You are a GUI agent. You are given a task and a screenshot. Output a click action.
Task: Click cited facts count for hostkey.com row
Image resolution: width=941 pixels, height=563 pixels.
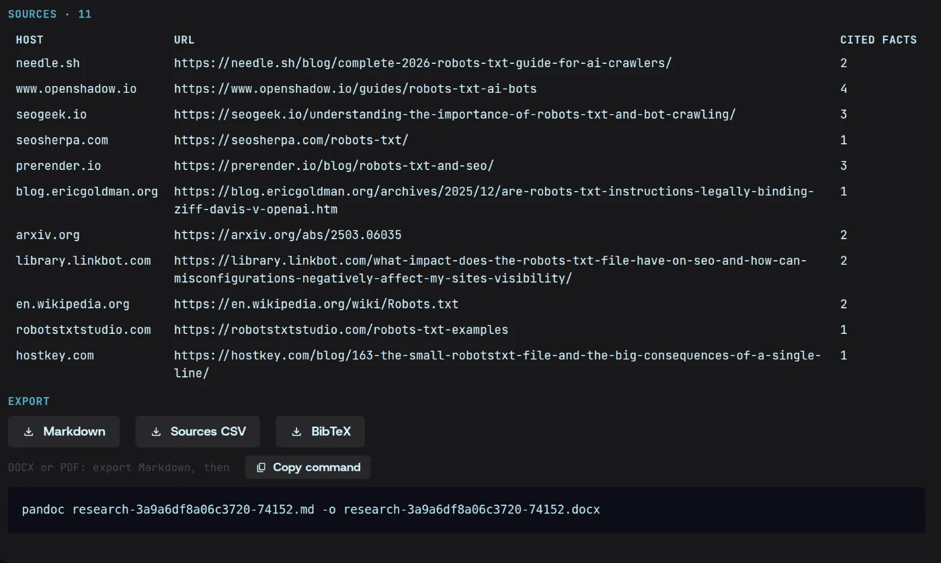844,355
